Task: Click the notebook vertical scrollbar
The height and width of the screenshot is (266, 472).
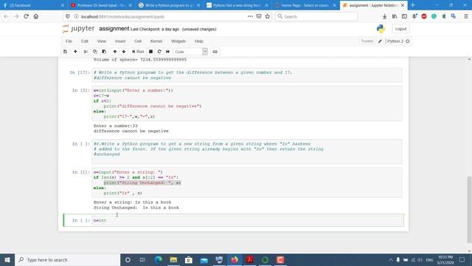Action: tap(469, 209)
